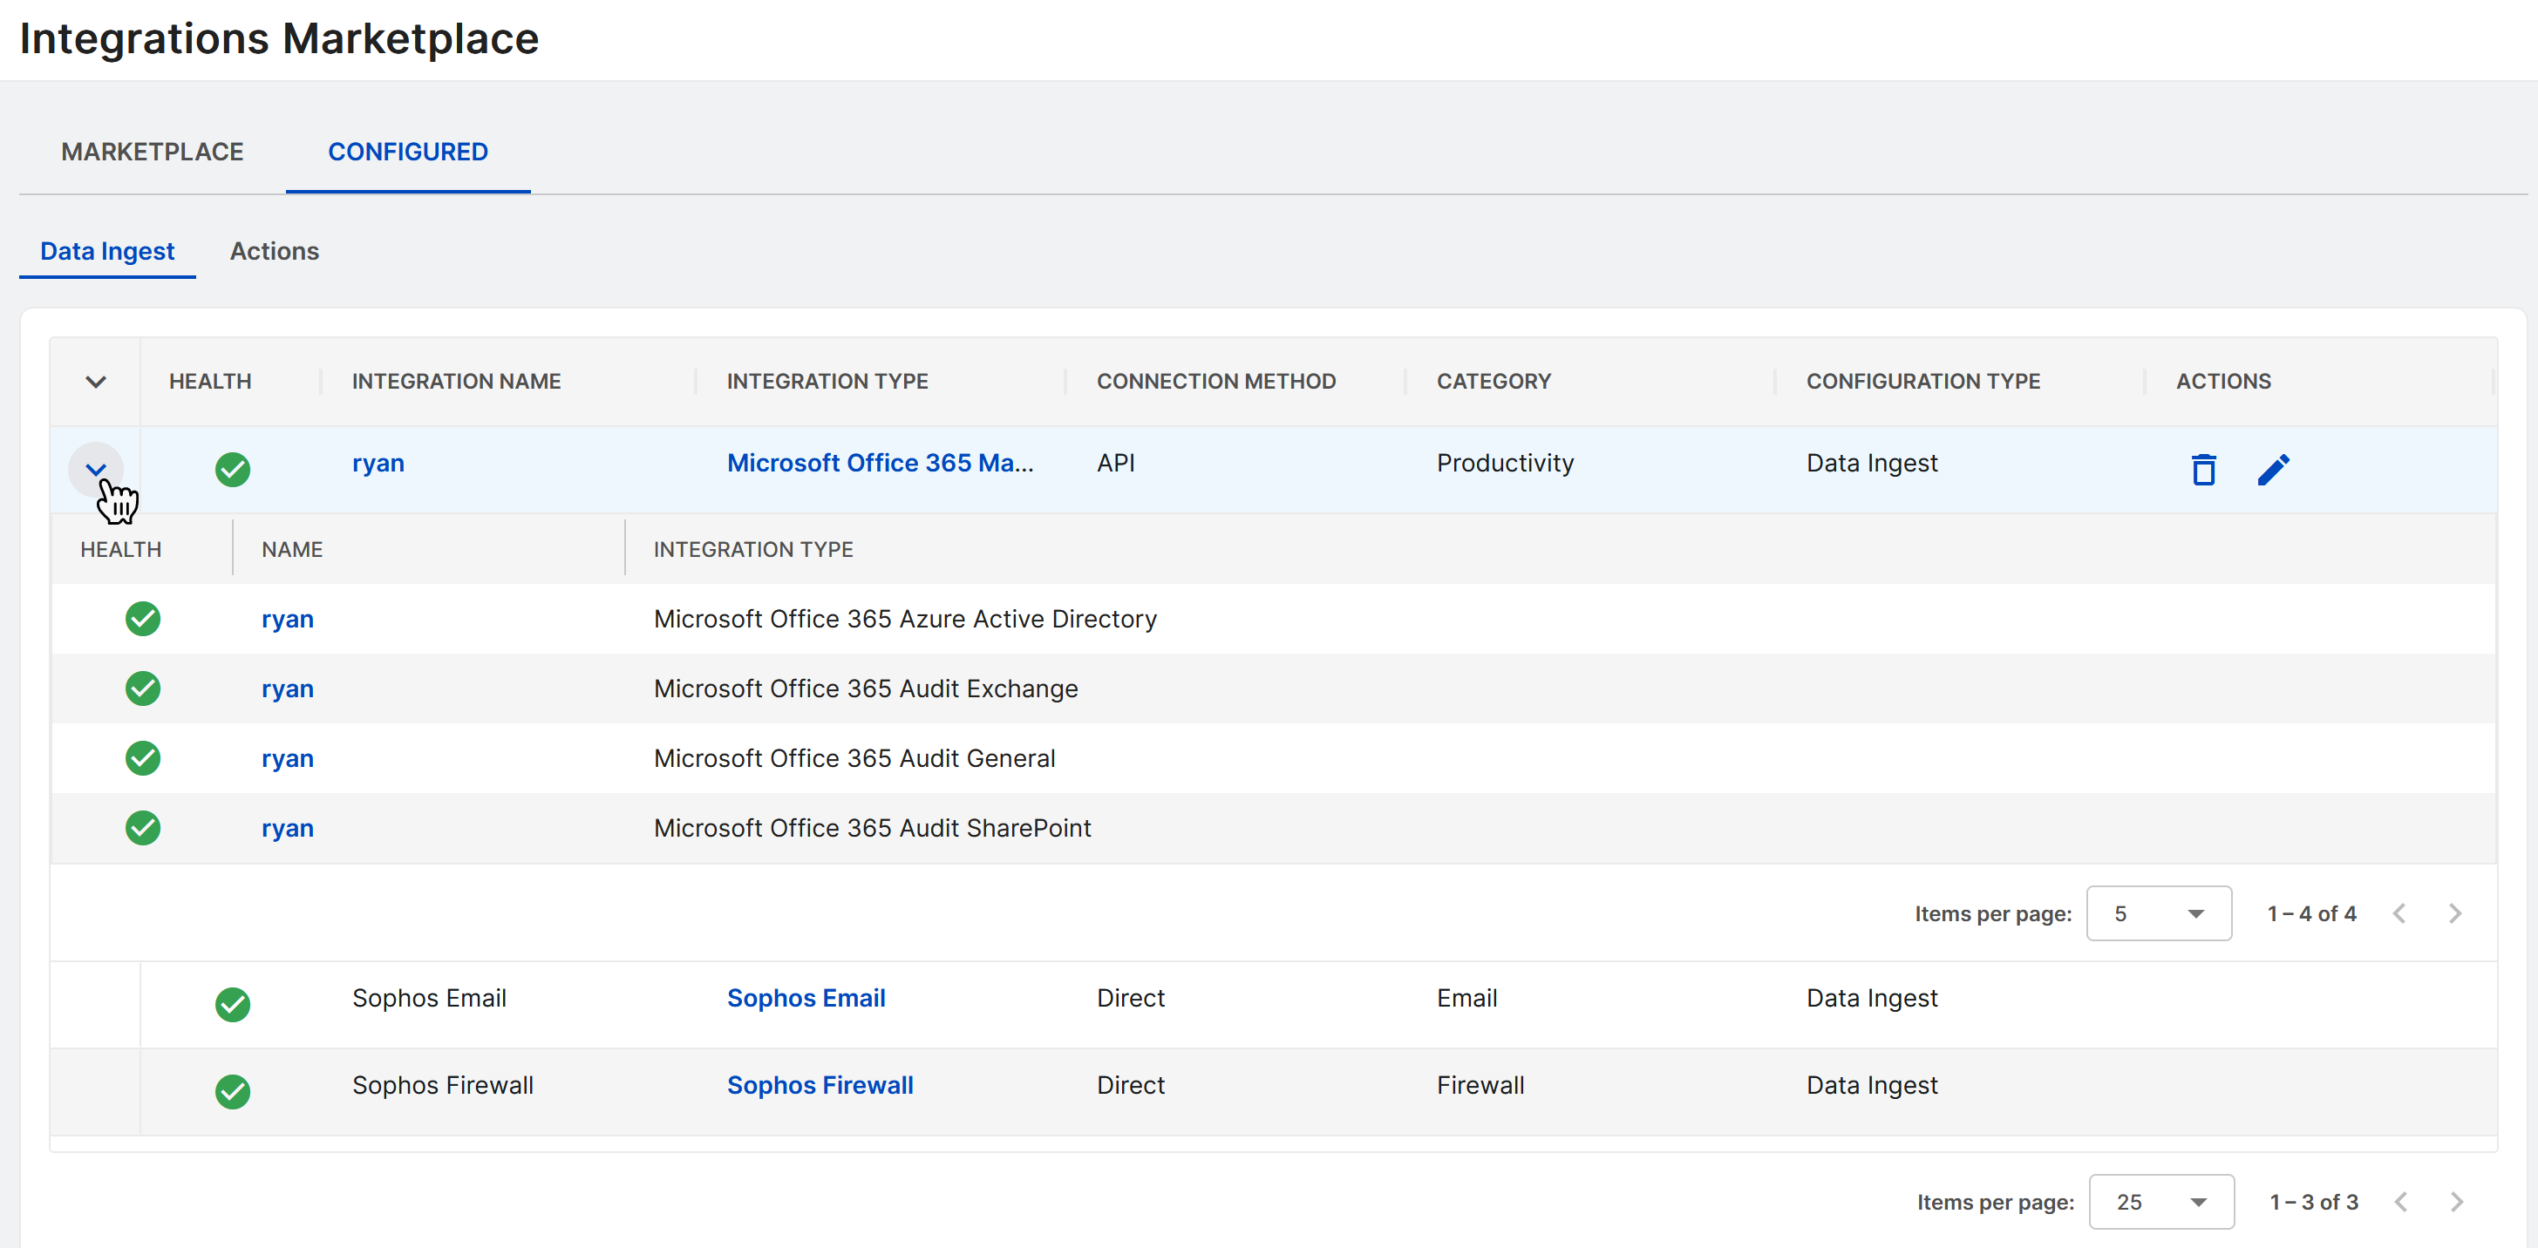
Task: Click the 'Sophos Firewall' integration name cell
Action: tap(444, 1084)
